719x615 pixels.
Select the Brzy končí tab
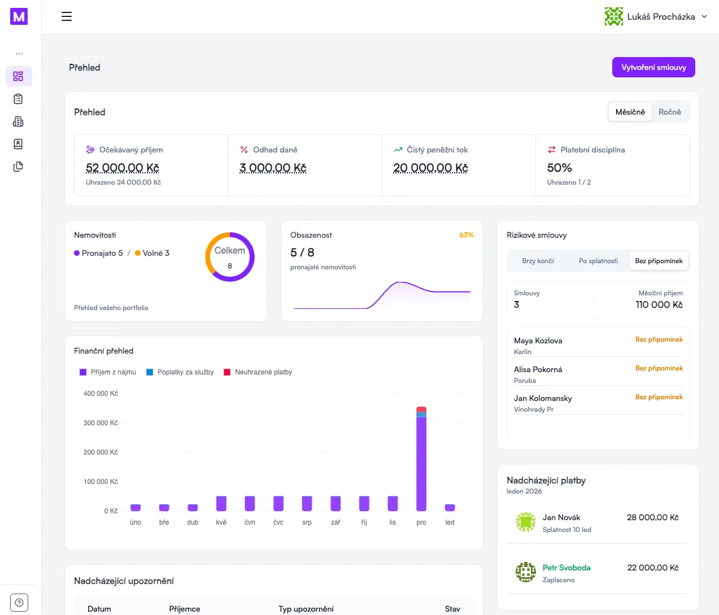pos(538,261)
